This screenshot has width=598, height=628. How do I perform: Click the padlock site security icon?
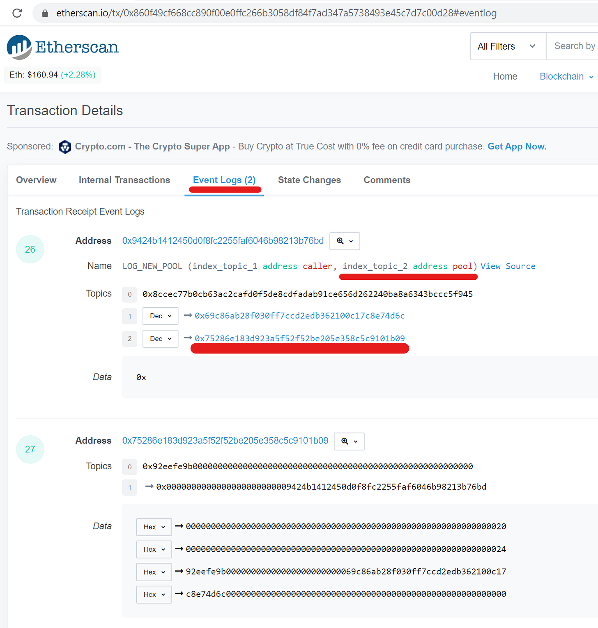pos(45,13)
